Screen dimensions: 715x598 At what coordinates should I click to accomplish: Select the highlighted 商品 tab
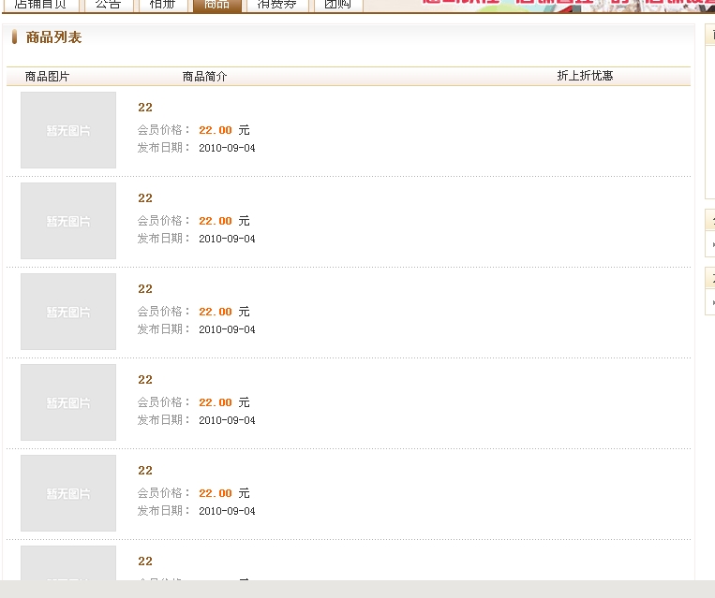217,6
